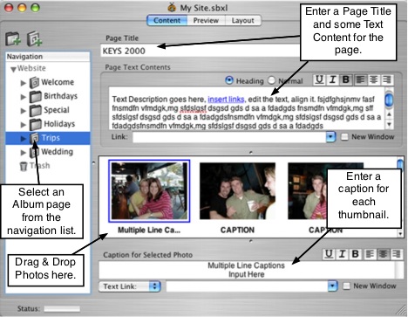Expand the Holidays tree item
The width and height of the screenshot is (408, 317).
click(x=24, y=125)
